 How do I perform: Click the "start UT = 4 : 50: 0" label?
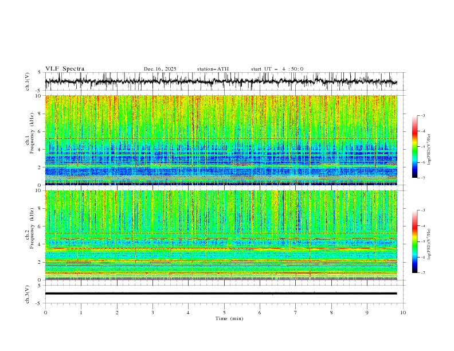pos(277,69)
